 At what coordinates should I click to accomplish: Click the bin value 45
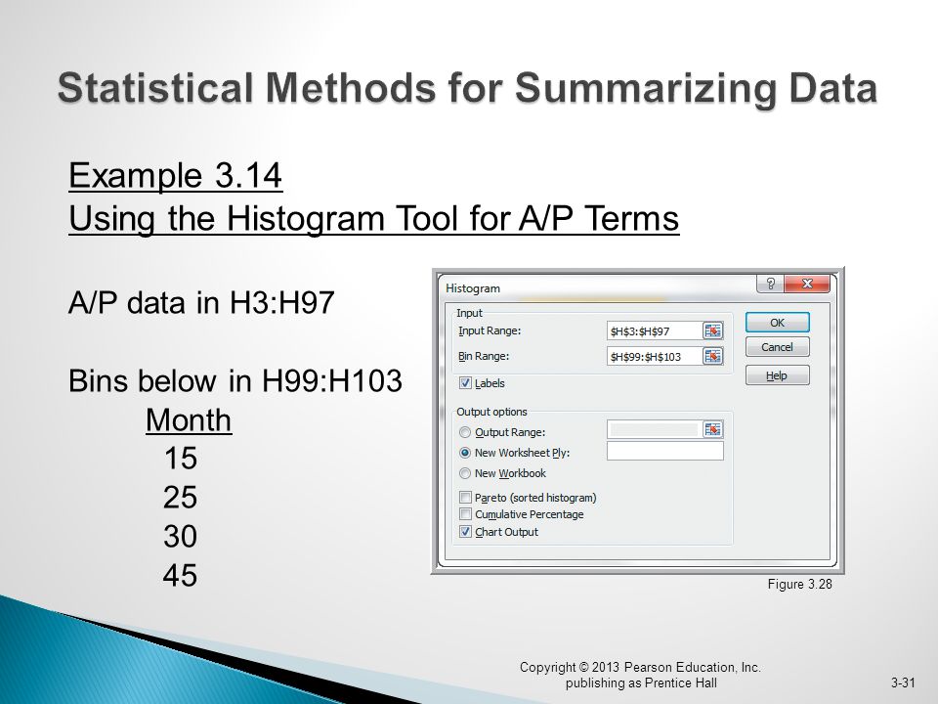tap(180, 575)
